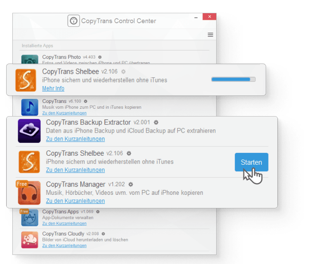
Task: Open the hamburger menu in Control Center
Action: pyautogui.click(x=210, y=35)
